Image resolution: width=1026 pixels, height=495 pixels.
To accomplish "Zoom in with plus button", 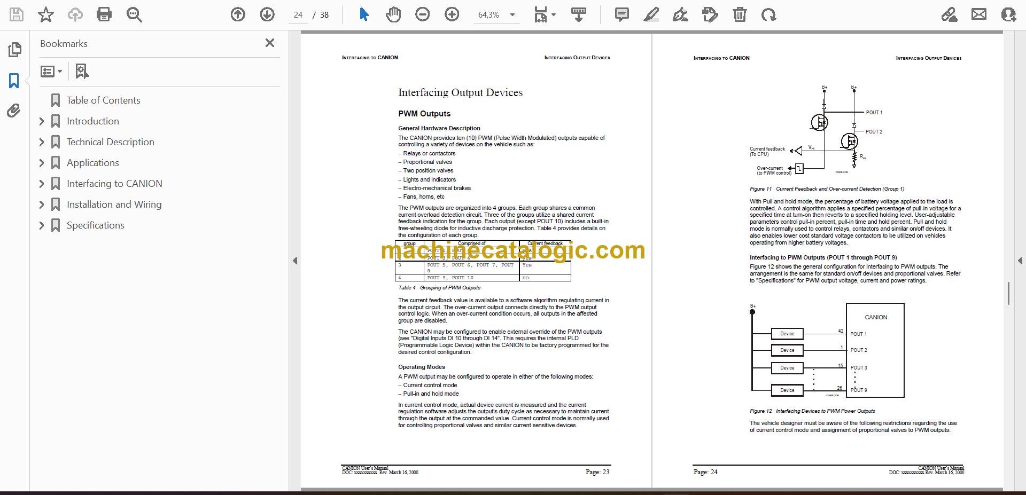I will [452, 14].
